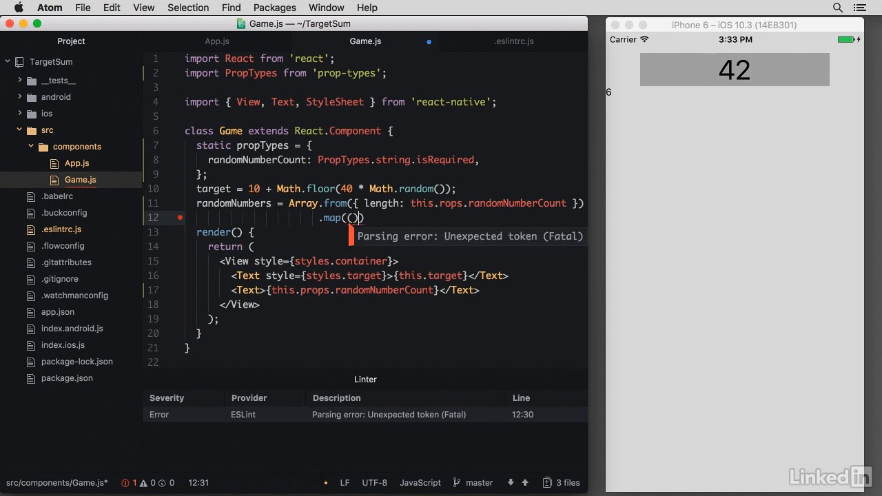
Task: Open the Apple menu
Action: [19, 8]
